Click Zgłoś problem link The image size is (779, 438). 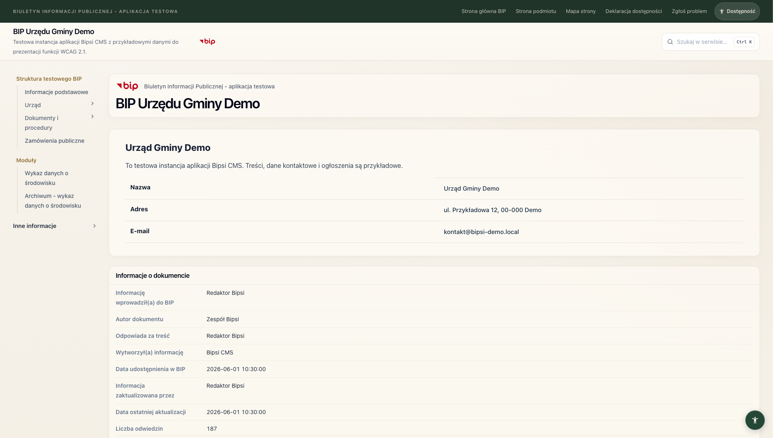[689, 11]
